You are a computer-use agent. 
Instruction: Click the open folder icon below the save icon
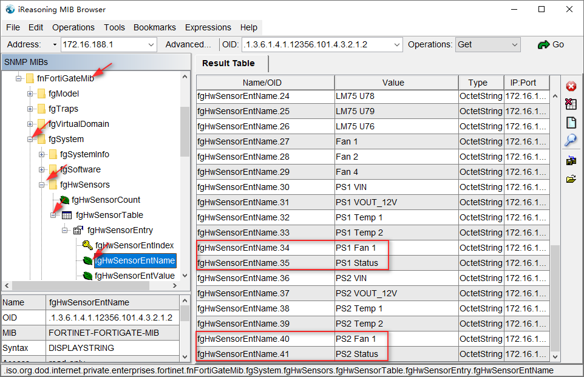[571, 178]
